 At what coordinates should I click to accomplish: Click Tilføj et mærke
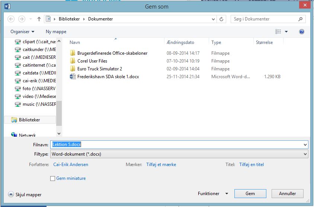point(161,165)
